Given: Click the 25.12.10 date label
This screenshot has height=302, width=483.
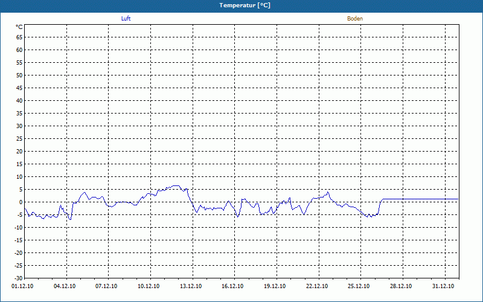Looking at the screenshot, I should (359, 286).
